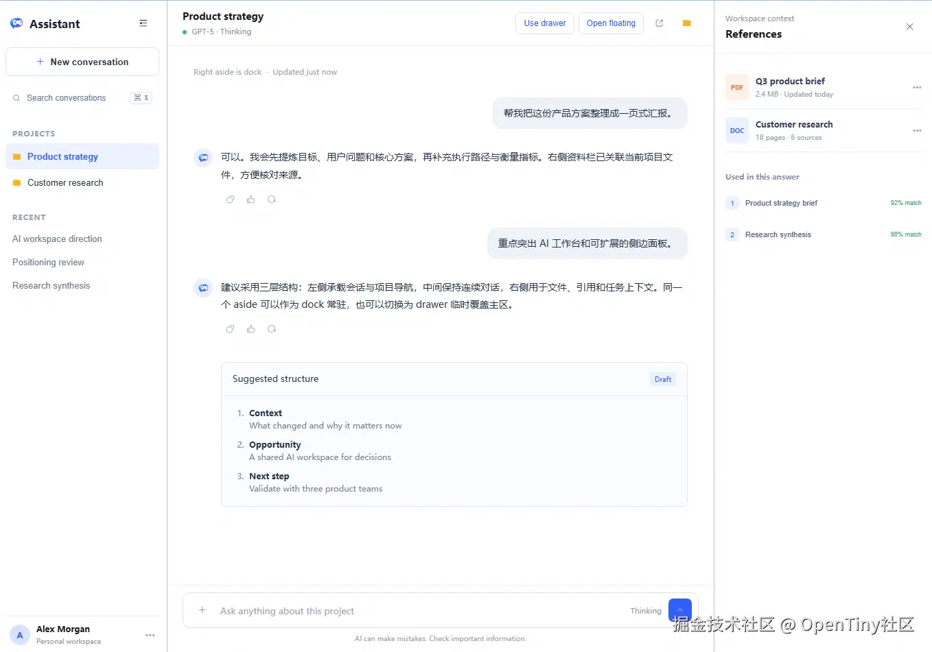Viewport: 932px width, 652px height.
Task: Open reference 1 Product strategy brief
Action: (824, 203)
